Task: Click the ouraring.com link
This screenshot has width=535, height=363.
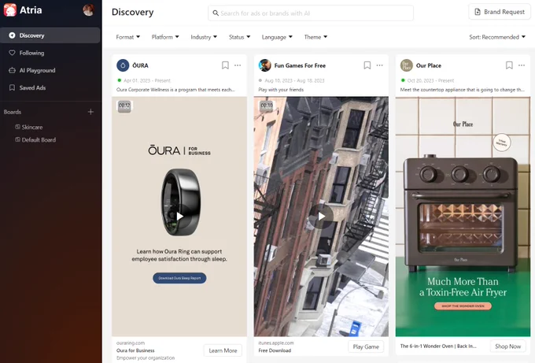Action: (x=131, y=343)
